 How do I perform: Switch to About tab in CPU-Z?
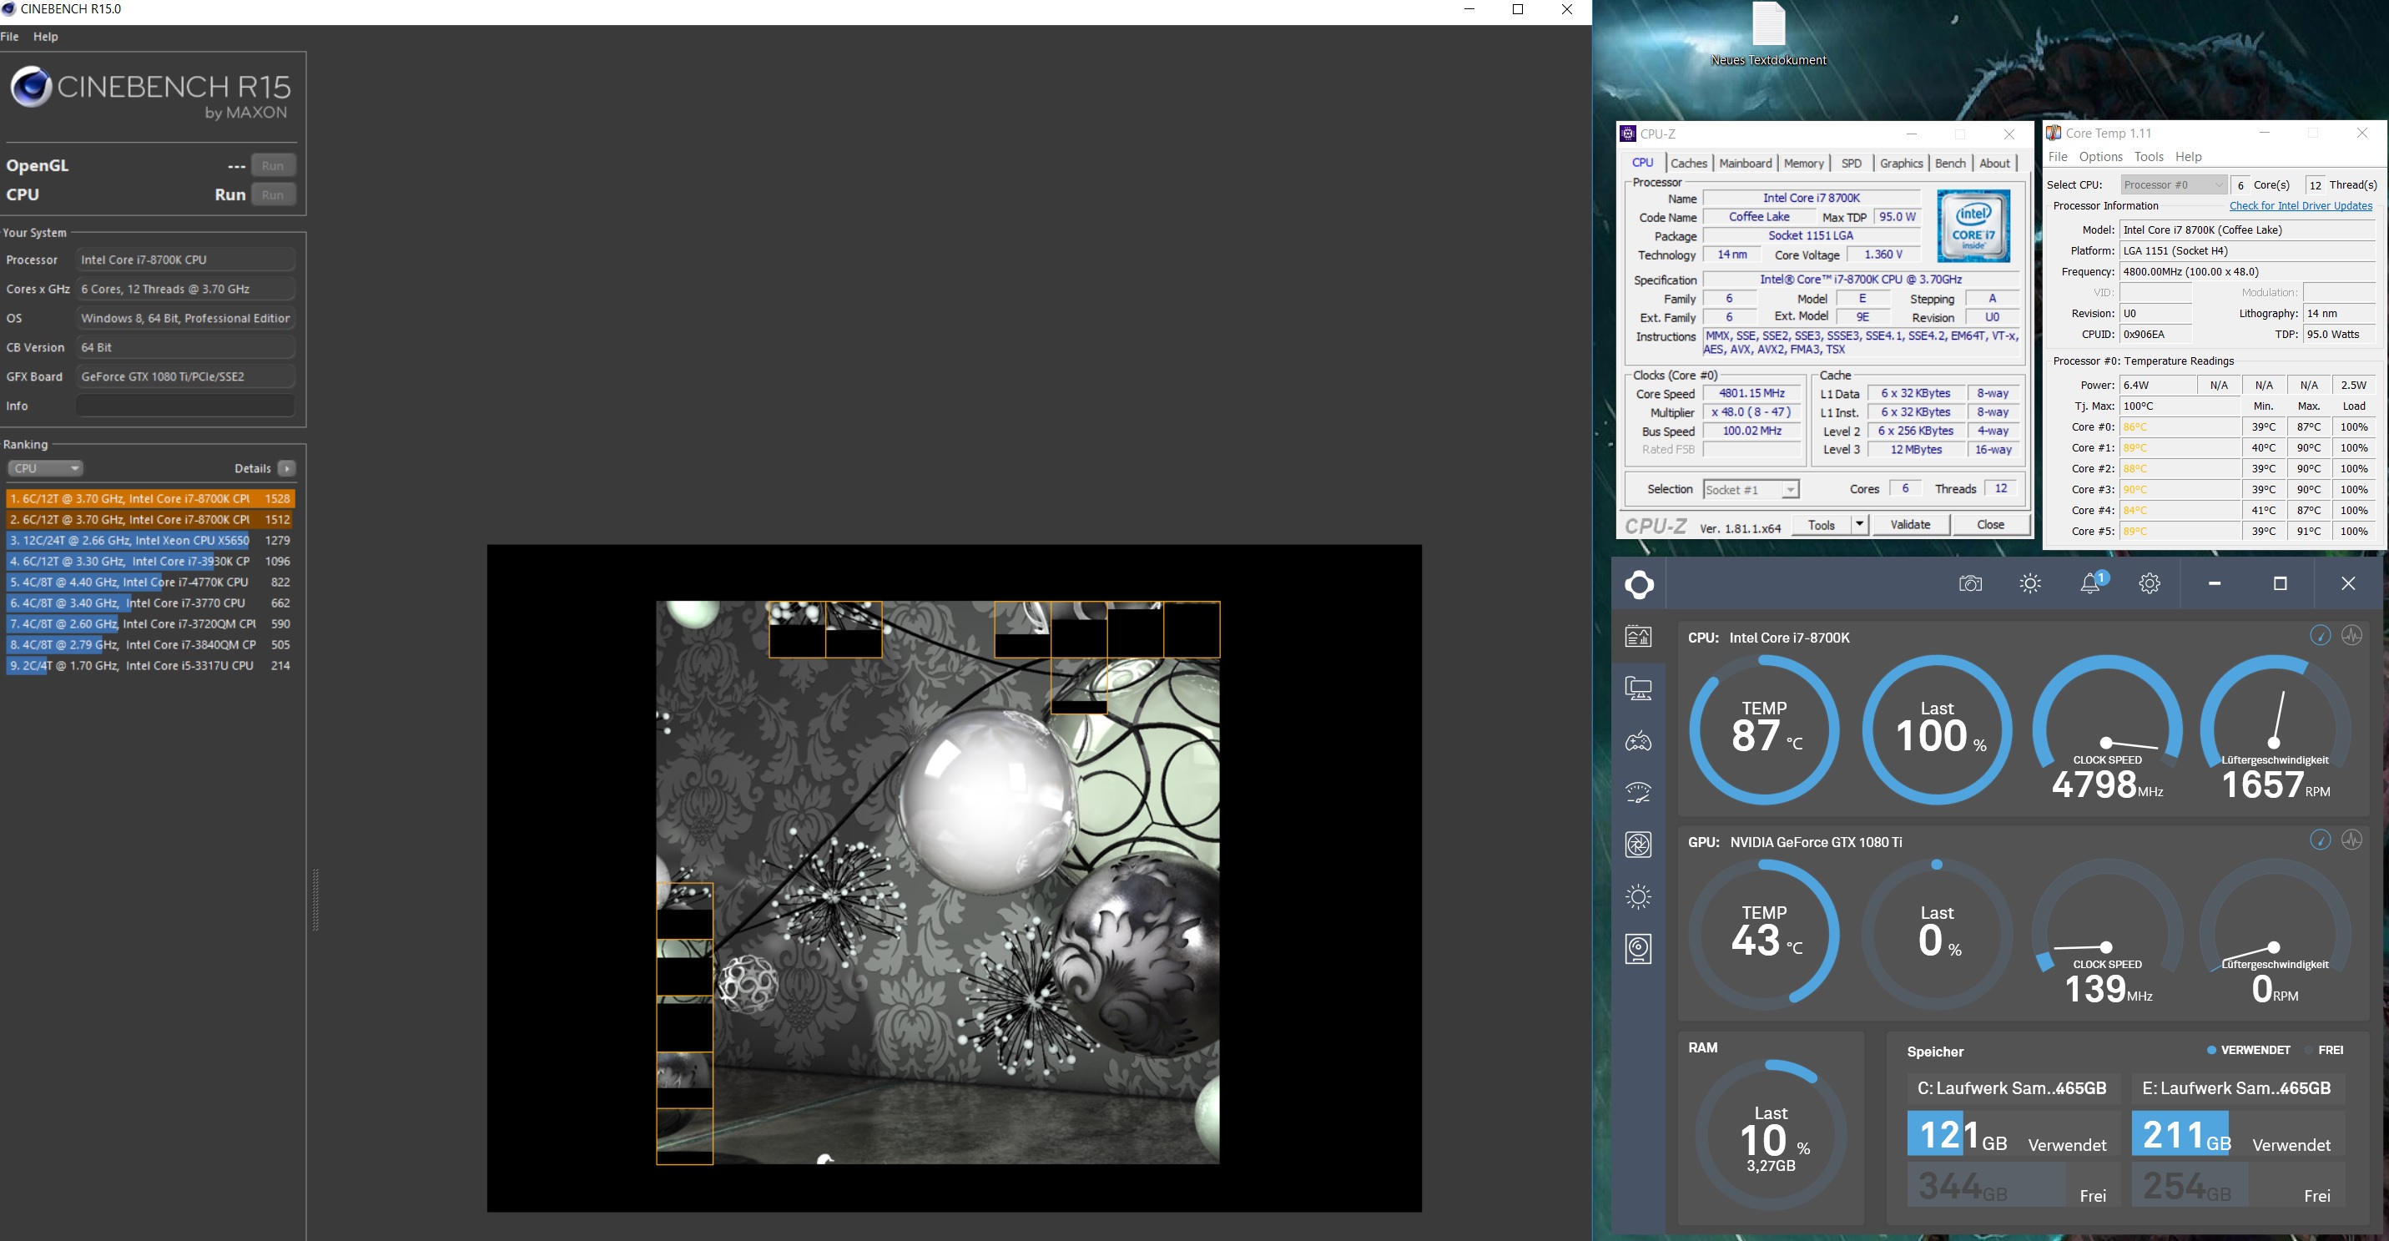[x=1994, y=164]
